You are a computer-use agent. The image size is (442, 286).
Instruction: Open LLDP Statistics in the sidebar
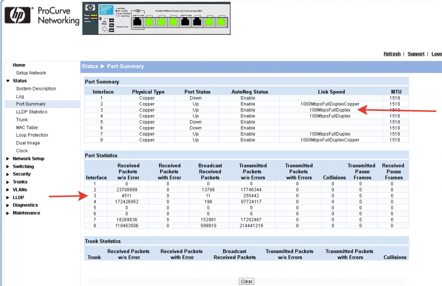click(x=31, y=112)
